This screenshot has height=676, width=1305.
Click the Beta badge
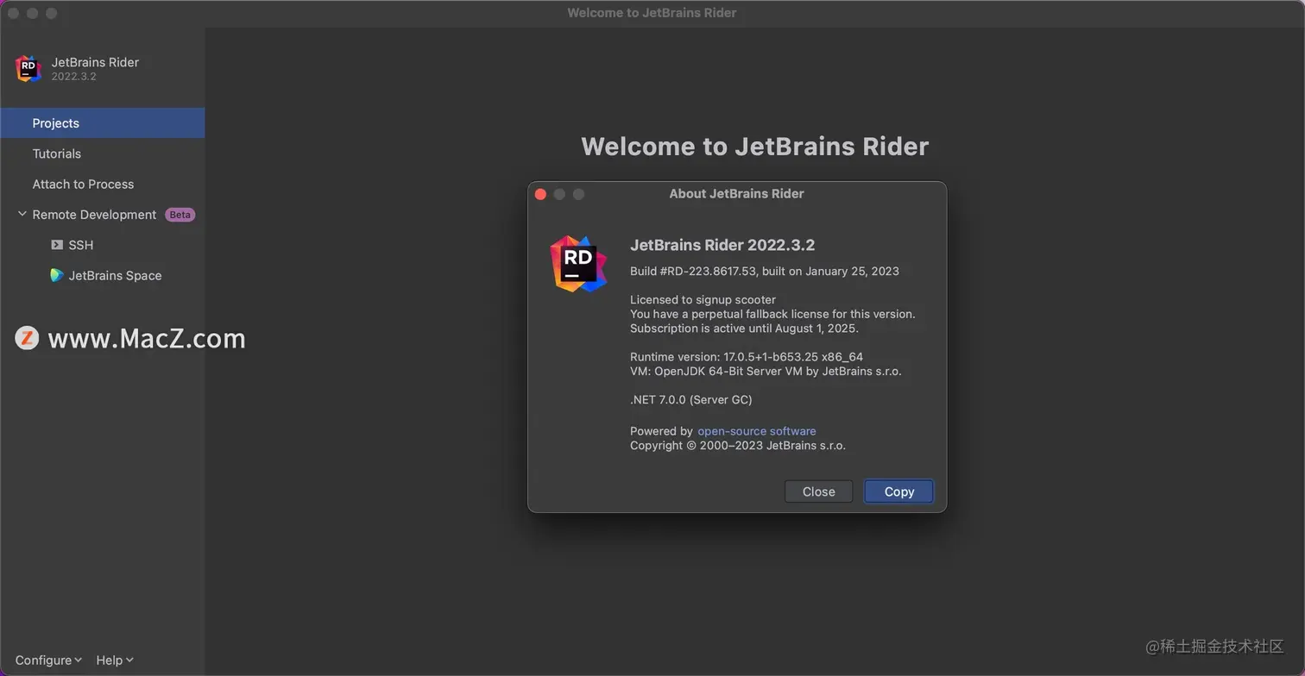click(180, 215)
